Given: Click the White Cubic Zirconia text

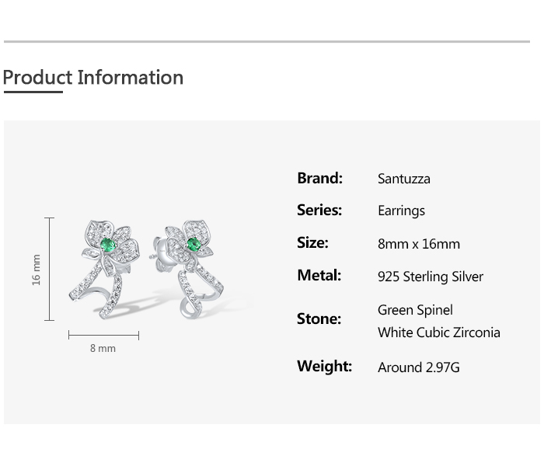Looking at the screenshot, I should point(438,332).
